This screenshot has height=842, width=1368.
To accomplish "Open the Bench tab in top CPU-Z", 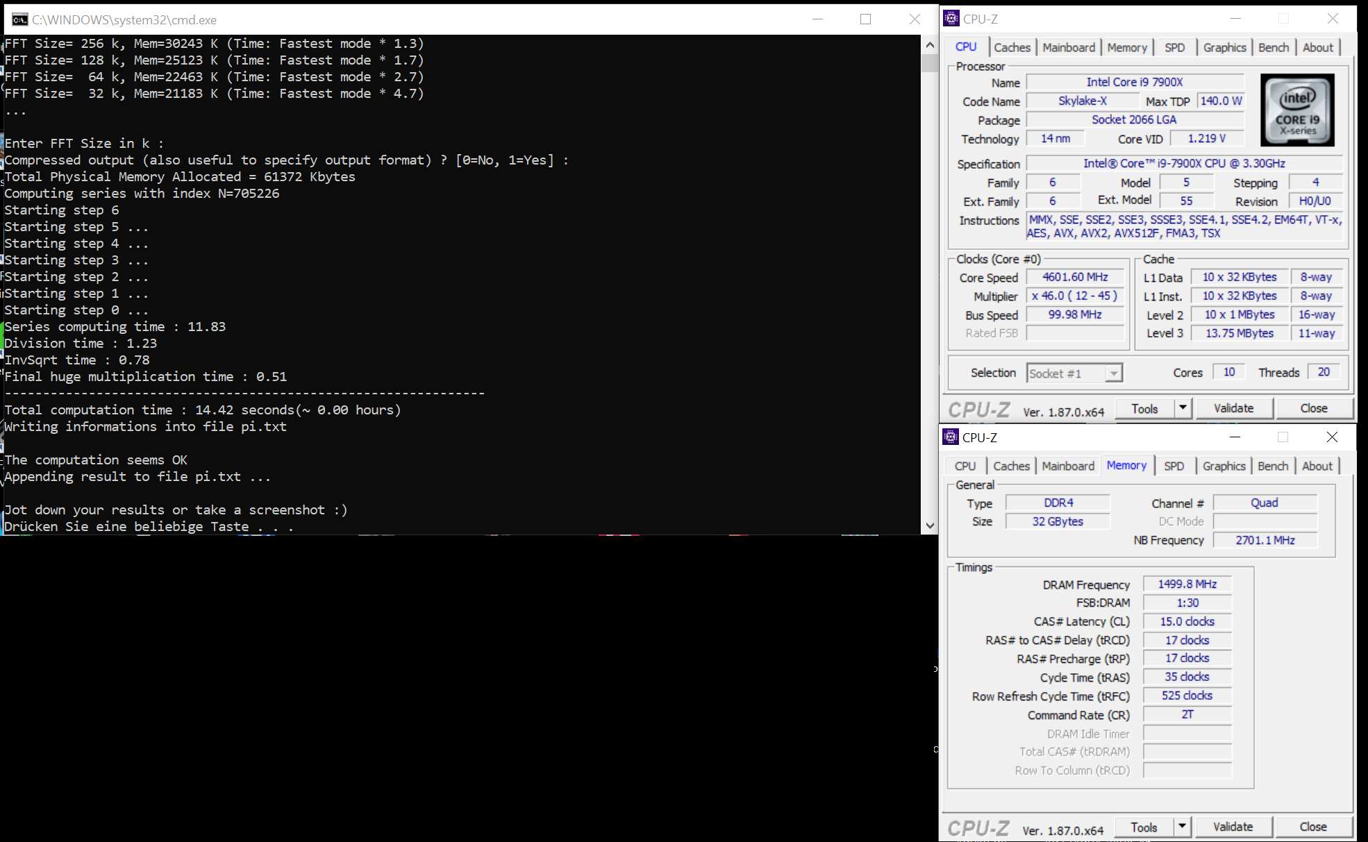I will coord(1274,47).
